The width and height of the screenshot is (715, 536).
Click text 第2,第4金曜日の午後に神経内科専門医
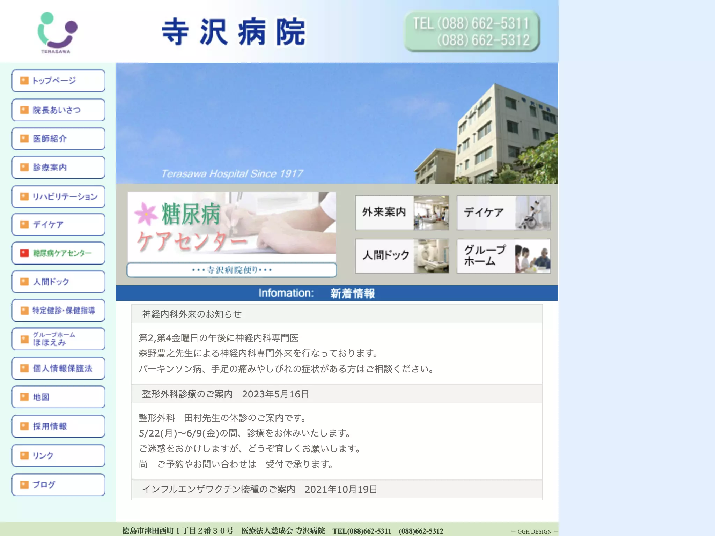(219, 338)
